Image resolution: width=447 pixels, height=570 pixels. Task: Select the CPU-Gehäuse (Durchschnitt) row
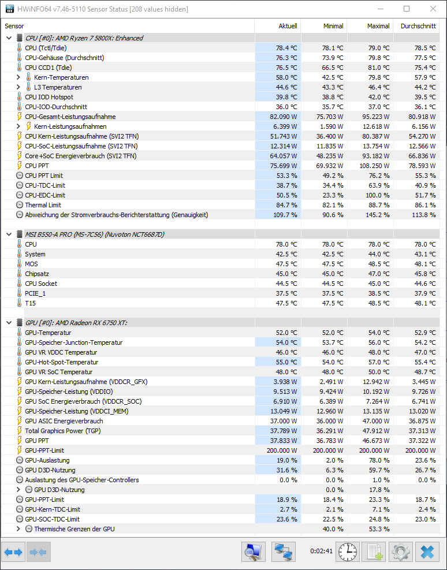point(220,57)
